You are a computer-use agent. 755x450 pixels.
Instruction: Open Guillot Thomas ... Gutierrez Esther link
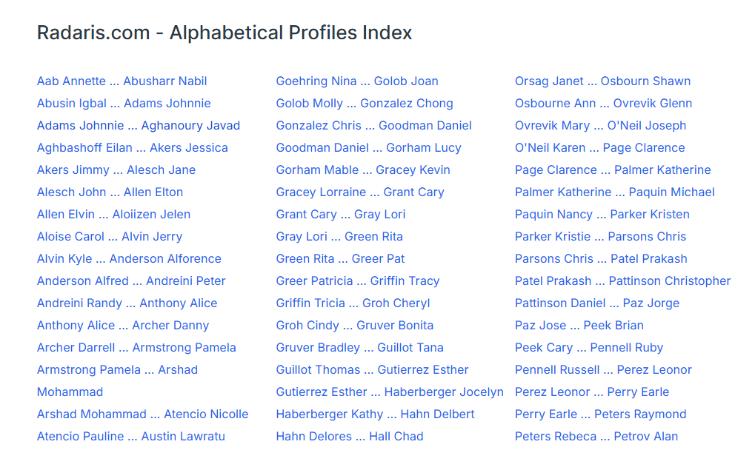(372, 370)
